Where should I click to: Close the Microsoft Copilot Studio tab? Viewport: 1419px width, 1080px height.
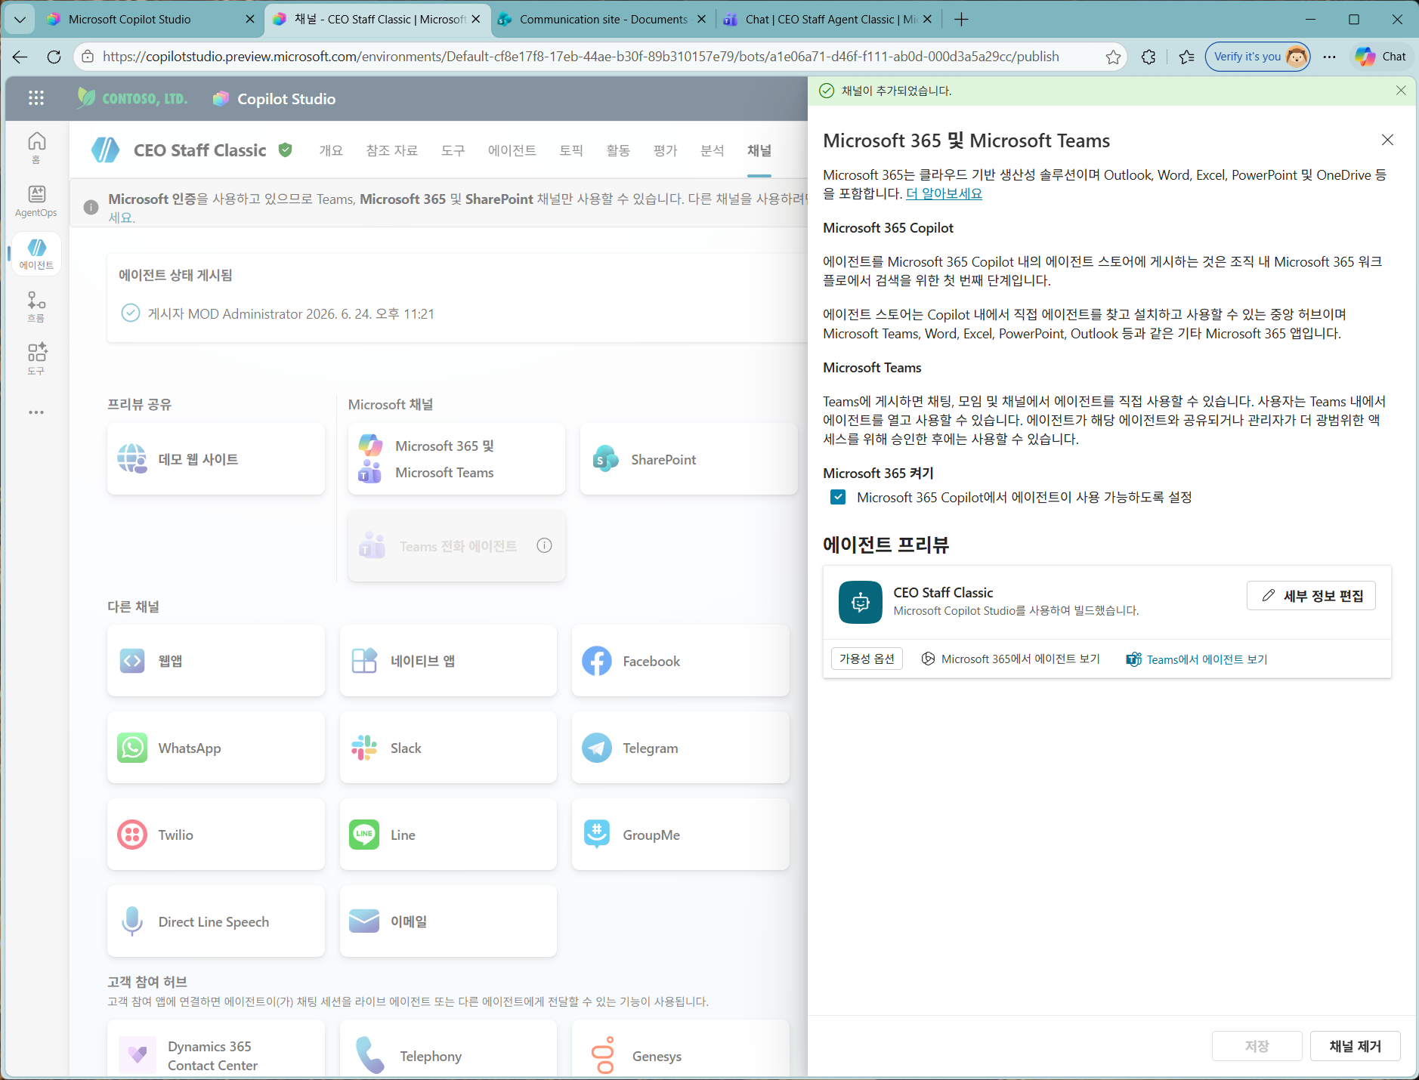[250, 20]
